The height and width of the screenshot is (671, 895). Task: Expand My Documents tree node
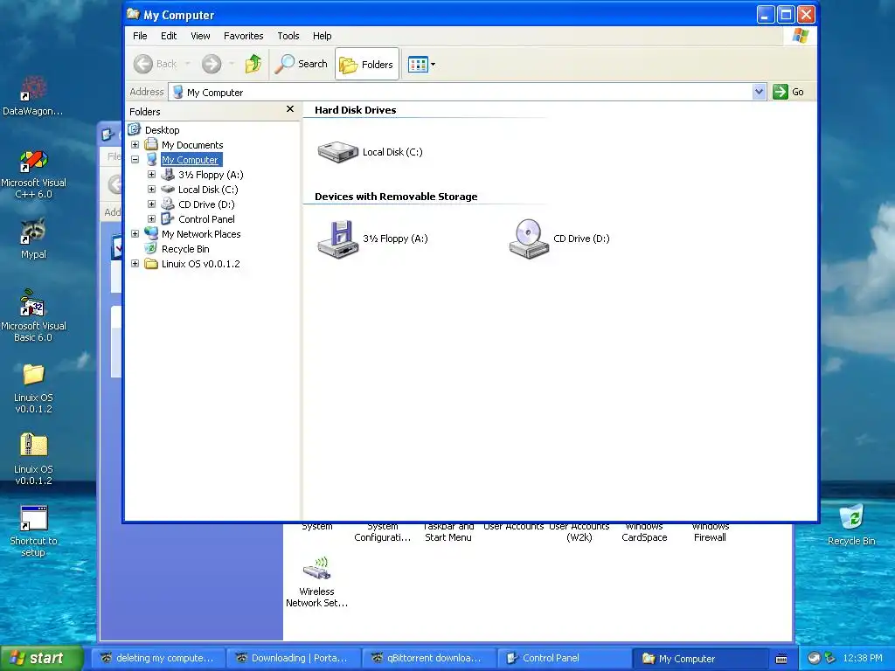pyautogui.click(x=135, y=145)
